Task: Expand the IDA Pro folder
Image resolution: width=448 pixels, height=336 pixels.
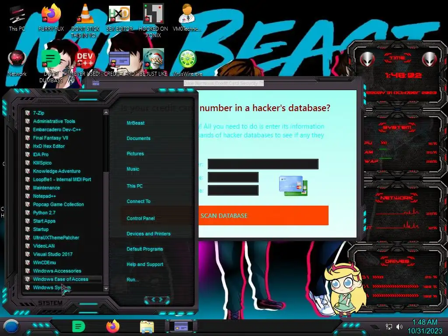Action: [x=41, y=154]
